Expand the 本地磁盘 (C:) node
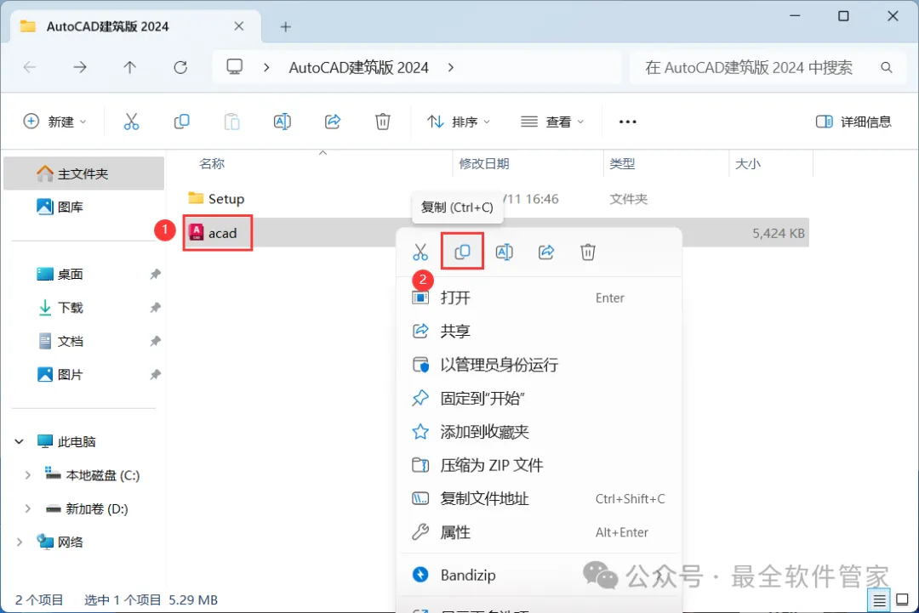The height and width of the screenshot is (613, 919). pos(27,474)
